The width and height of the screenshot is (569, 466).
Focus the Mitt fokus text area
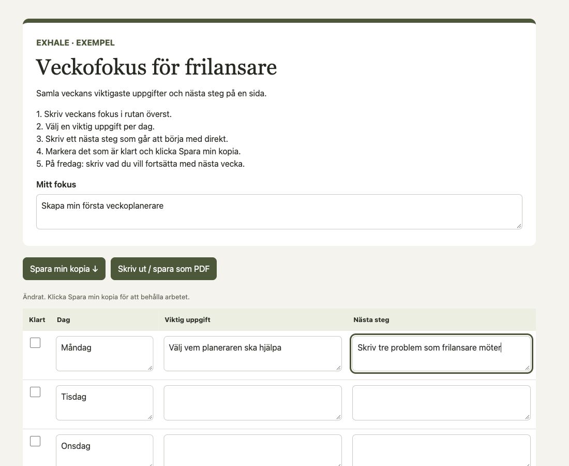pyautogui.click(x=279, y=212)
